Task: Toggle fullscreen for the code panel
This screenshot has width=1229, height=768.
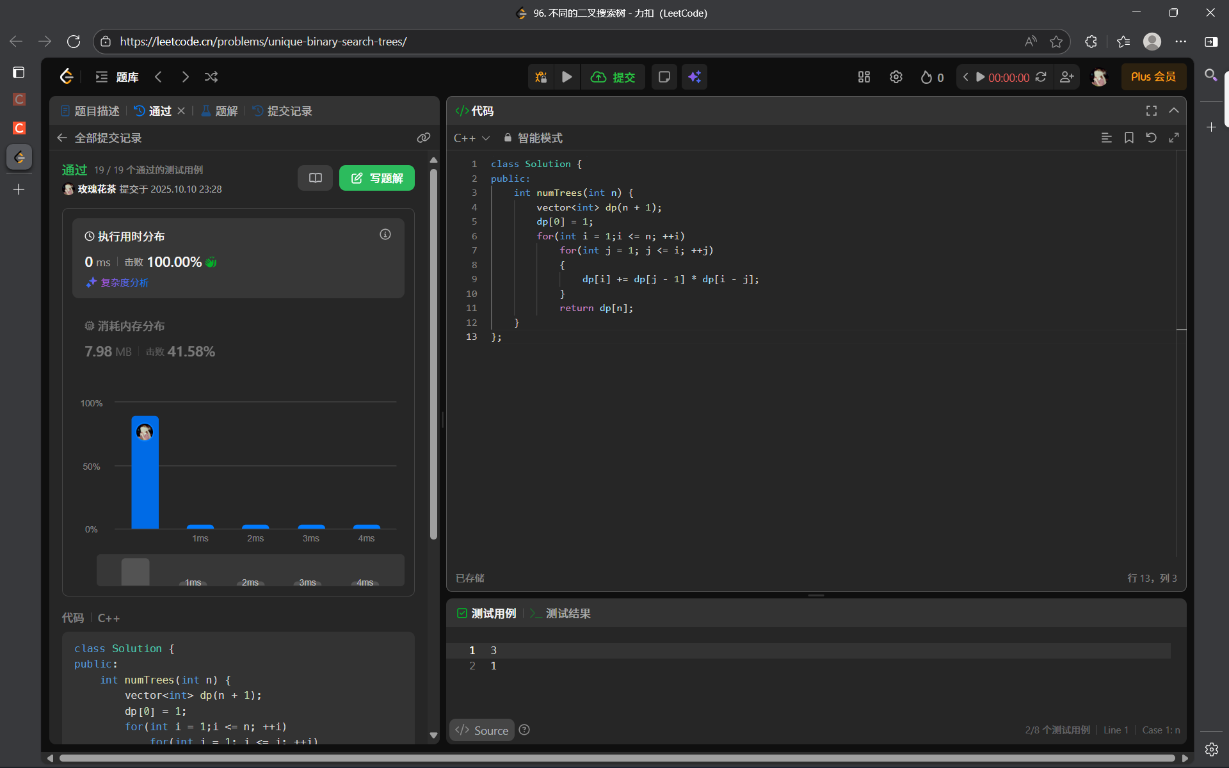Action: tap(1152, 111)
